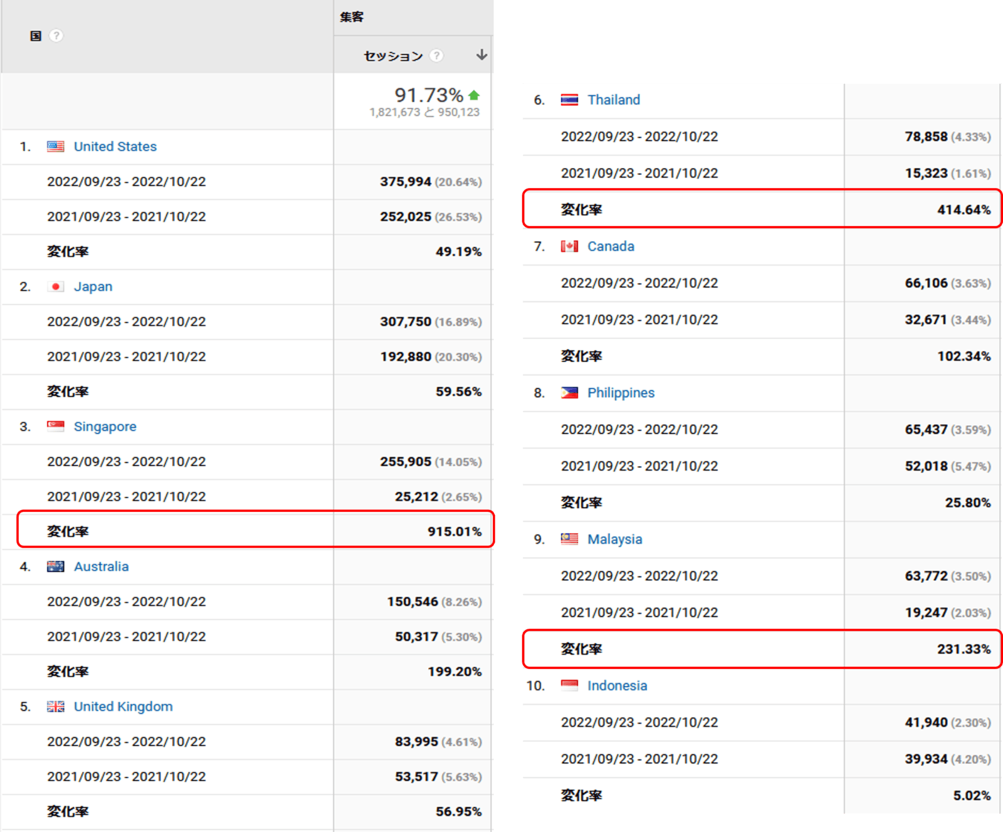
Task: Select Thailand value 15,323
Action: point(926,173)
